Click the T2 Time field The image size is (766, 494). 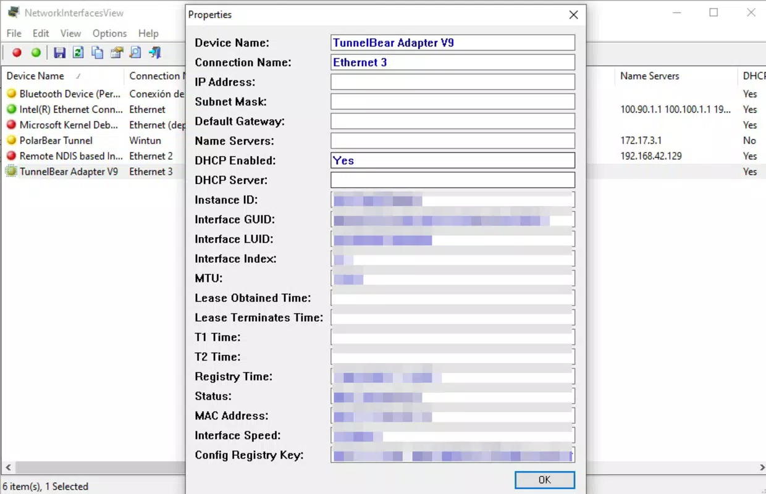tap(453, 357)
